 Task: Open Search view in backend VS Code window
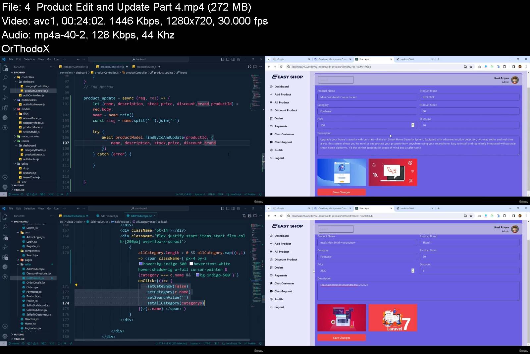(x=5, y=78)
